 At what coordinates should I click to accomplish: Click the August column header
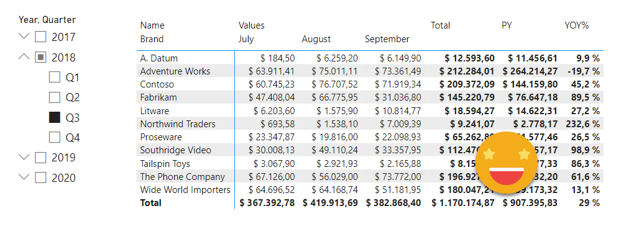[x=316, y=39]
